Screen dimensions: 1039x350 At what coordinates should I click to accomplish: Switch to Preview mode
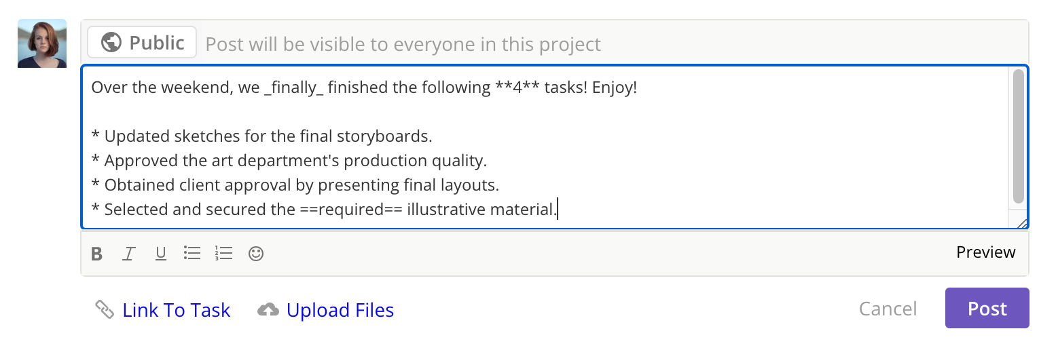click(985, 252)
